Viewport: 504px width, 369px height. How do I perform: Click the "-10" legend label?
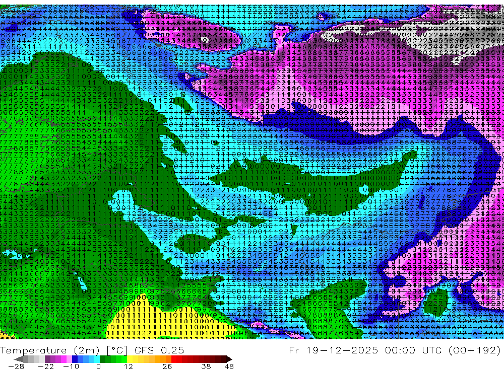click(71, 366)
